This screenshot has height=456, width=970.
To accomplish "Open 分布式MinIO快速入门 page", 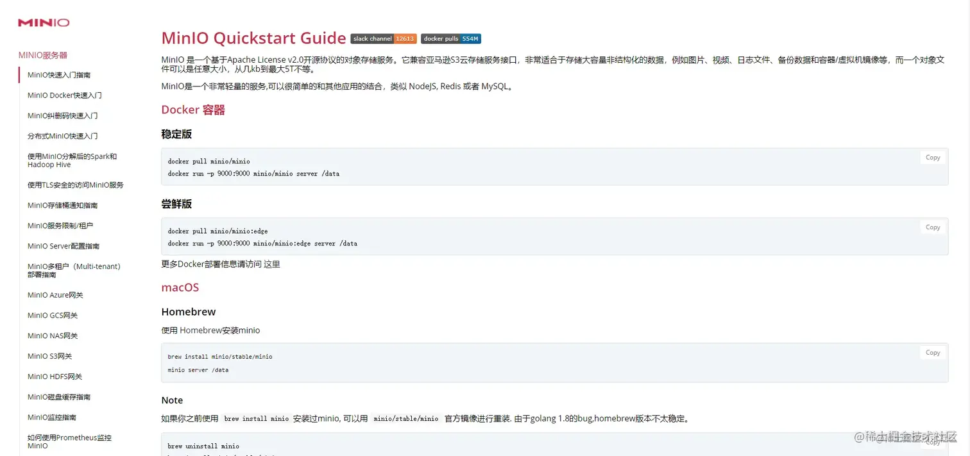I will tap(63, 136).
